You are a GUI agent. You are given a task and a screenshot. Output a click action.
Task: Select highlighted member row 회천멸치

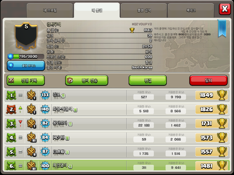117,165
